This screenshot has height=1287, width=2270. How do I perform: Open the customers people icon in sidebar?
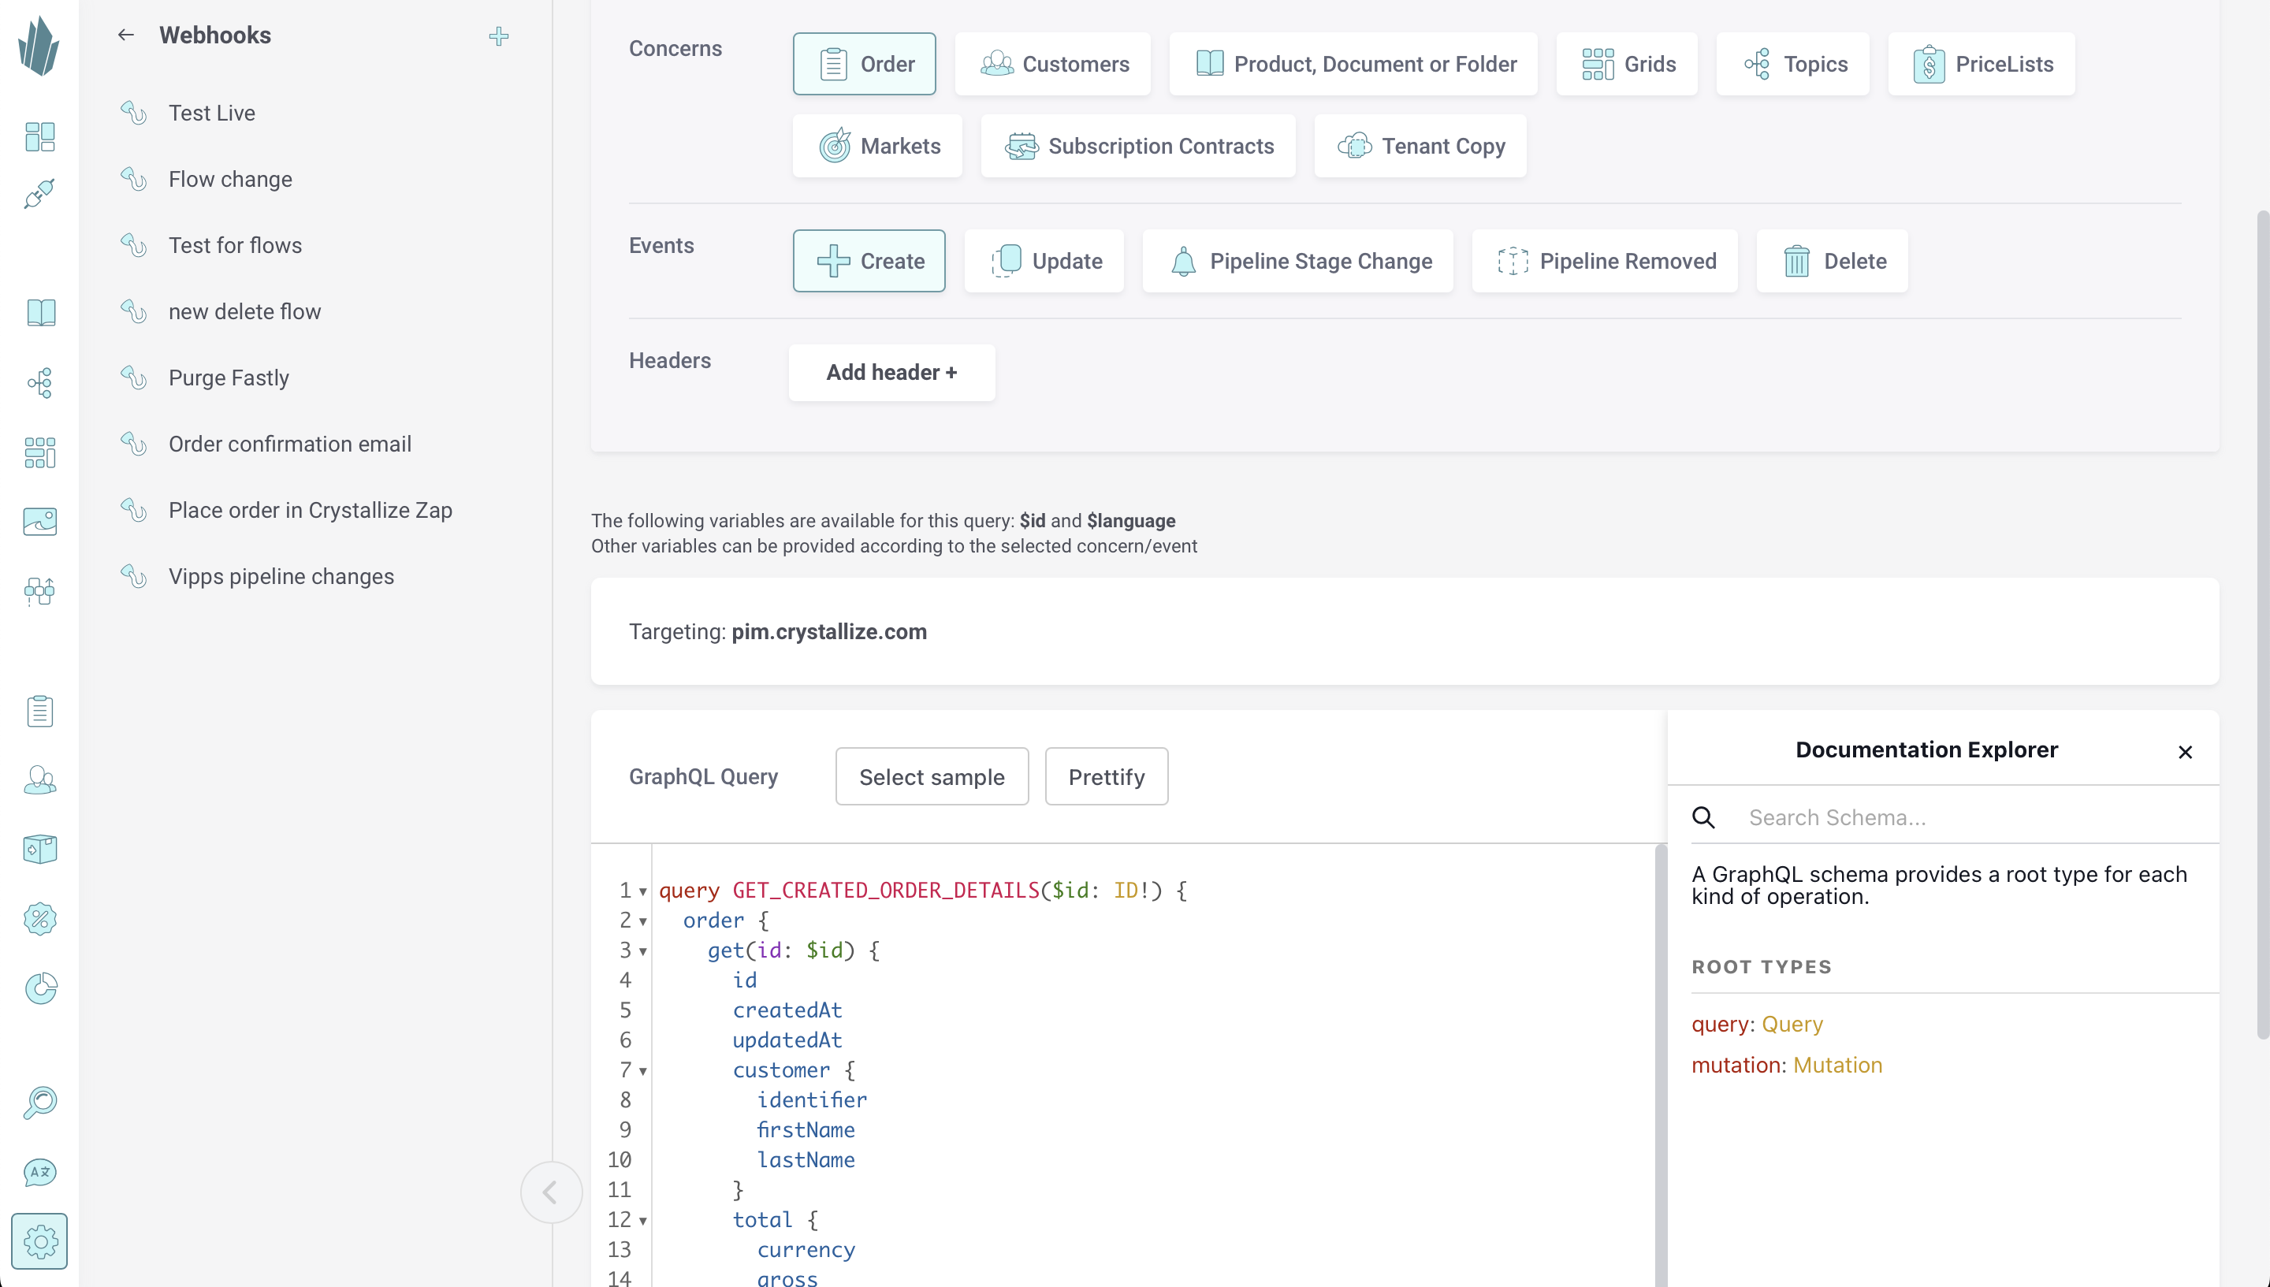click(x=39, y=780)
